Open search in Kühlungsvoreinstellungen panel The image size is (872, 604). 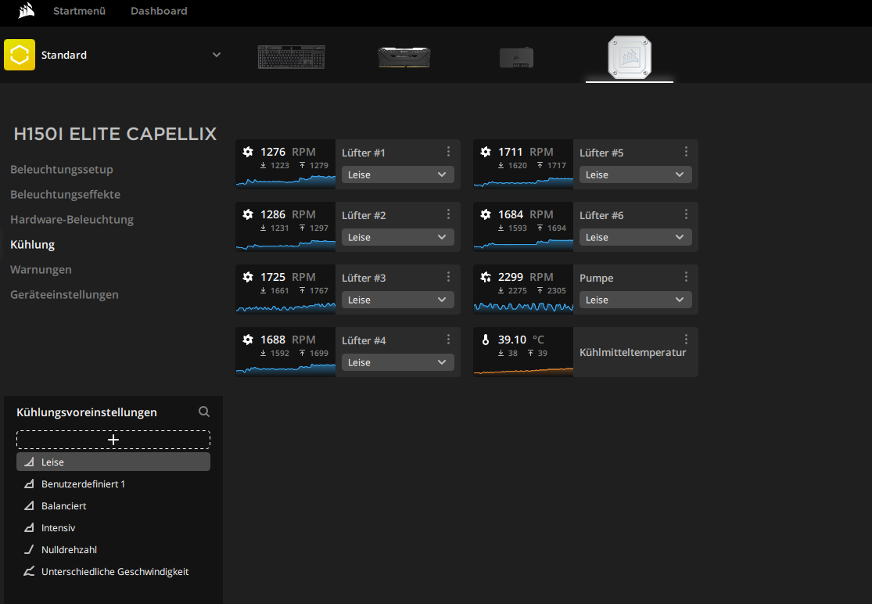click(204, 412)
